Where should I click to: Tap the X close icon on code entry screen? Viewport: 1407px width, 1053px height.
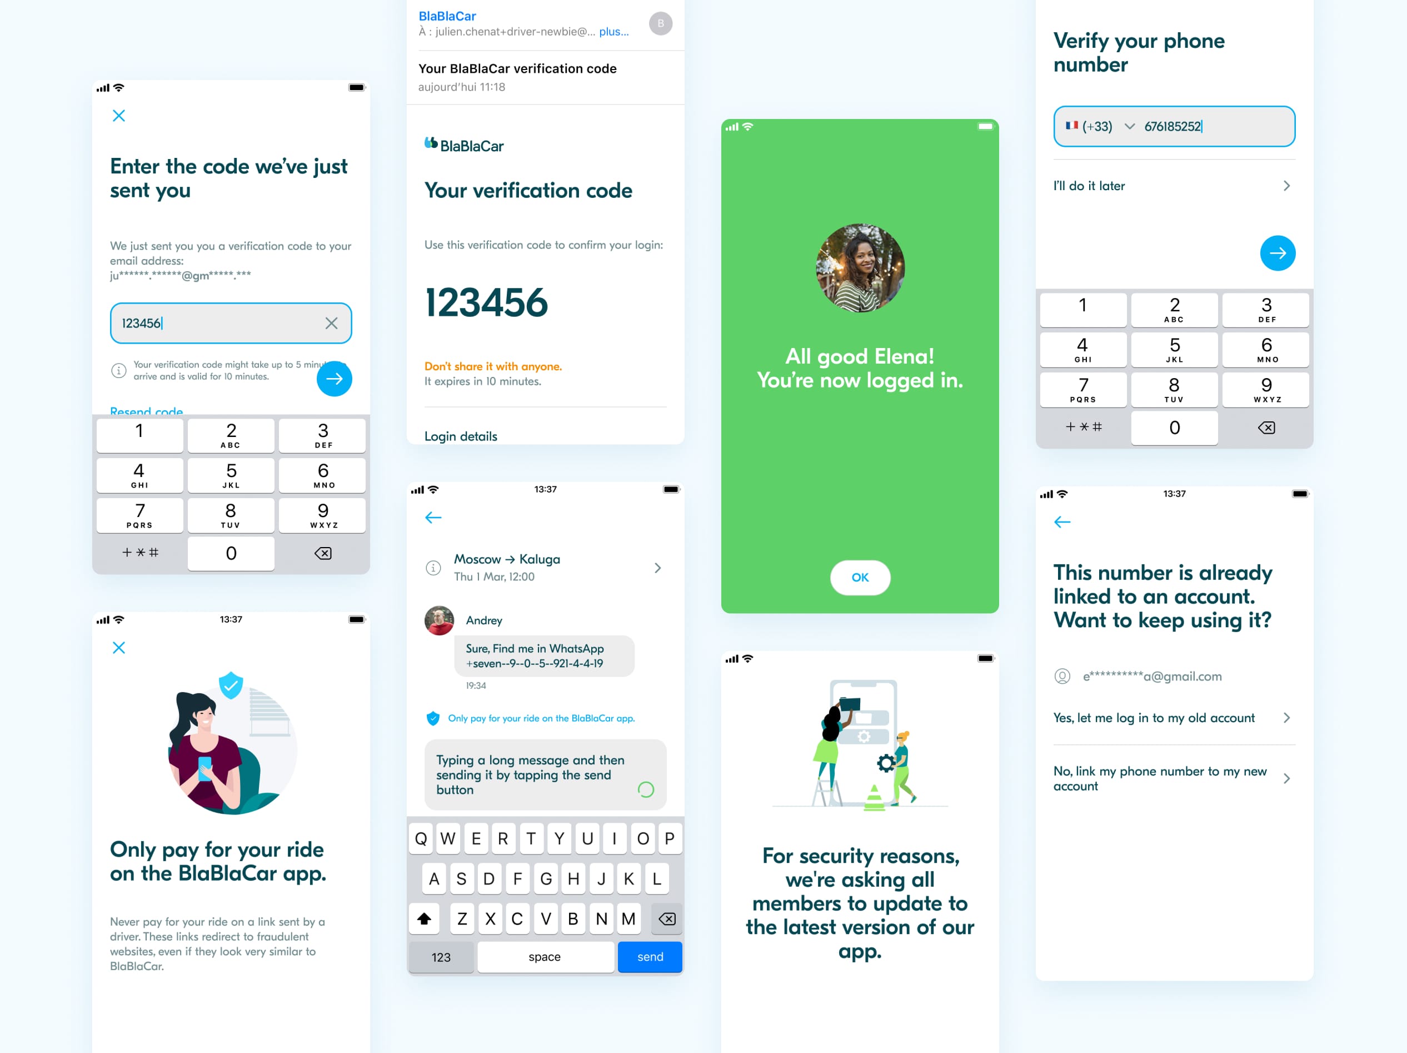[118, 115]
